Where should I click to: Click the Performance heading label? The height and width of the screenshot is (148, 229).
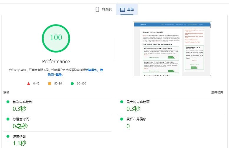(x=56, y=61)
